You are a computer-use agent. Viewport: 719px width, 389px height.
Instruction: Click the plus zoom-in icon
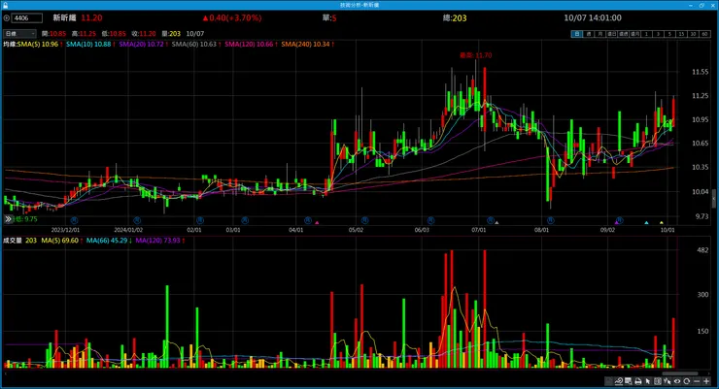[x=706, y=381]
